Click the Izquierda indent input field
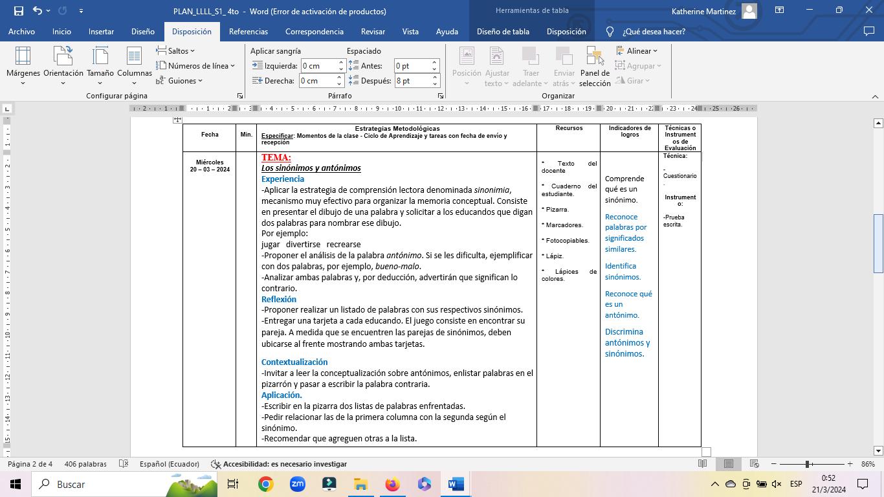Image resolution: width=884 pixels, height=497 pixels. (317, 65)
